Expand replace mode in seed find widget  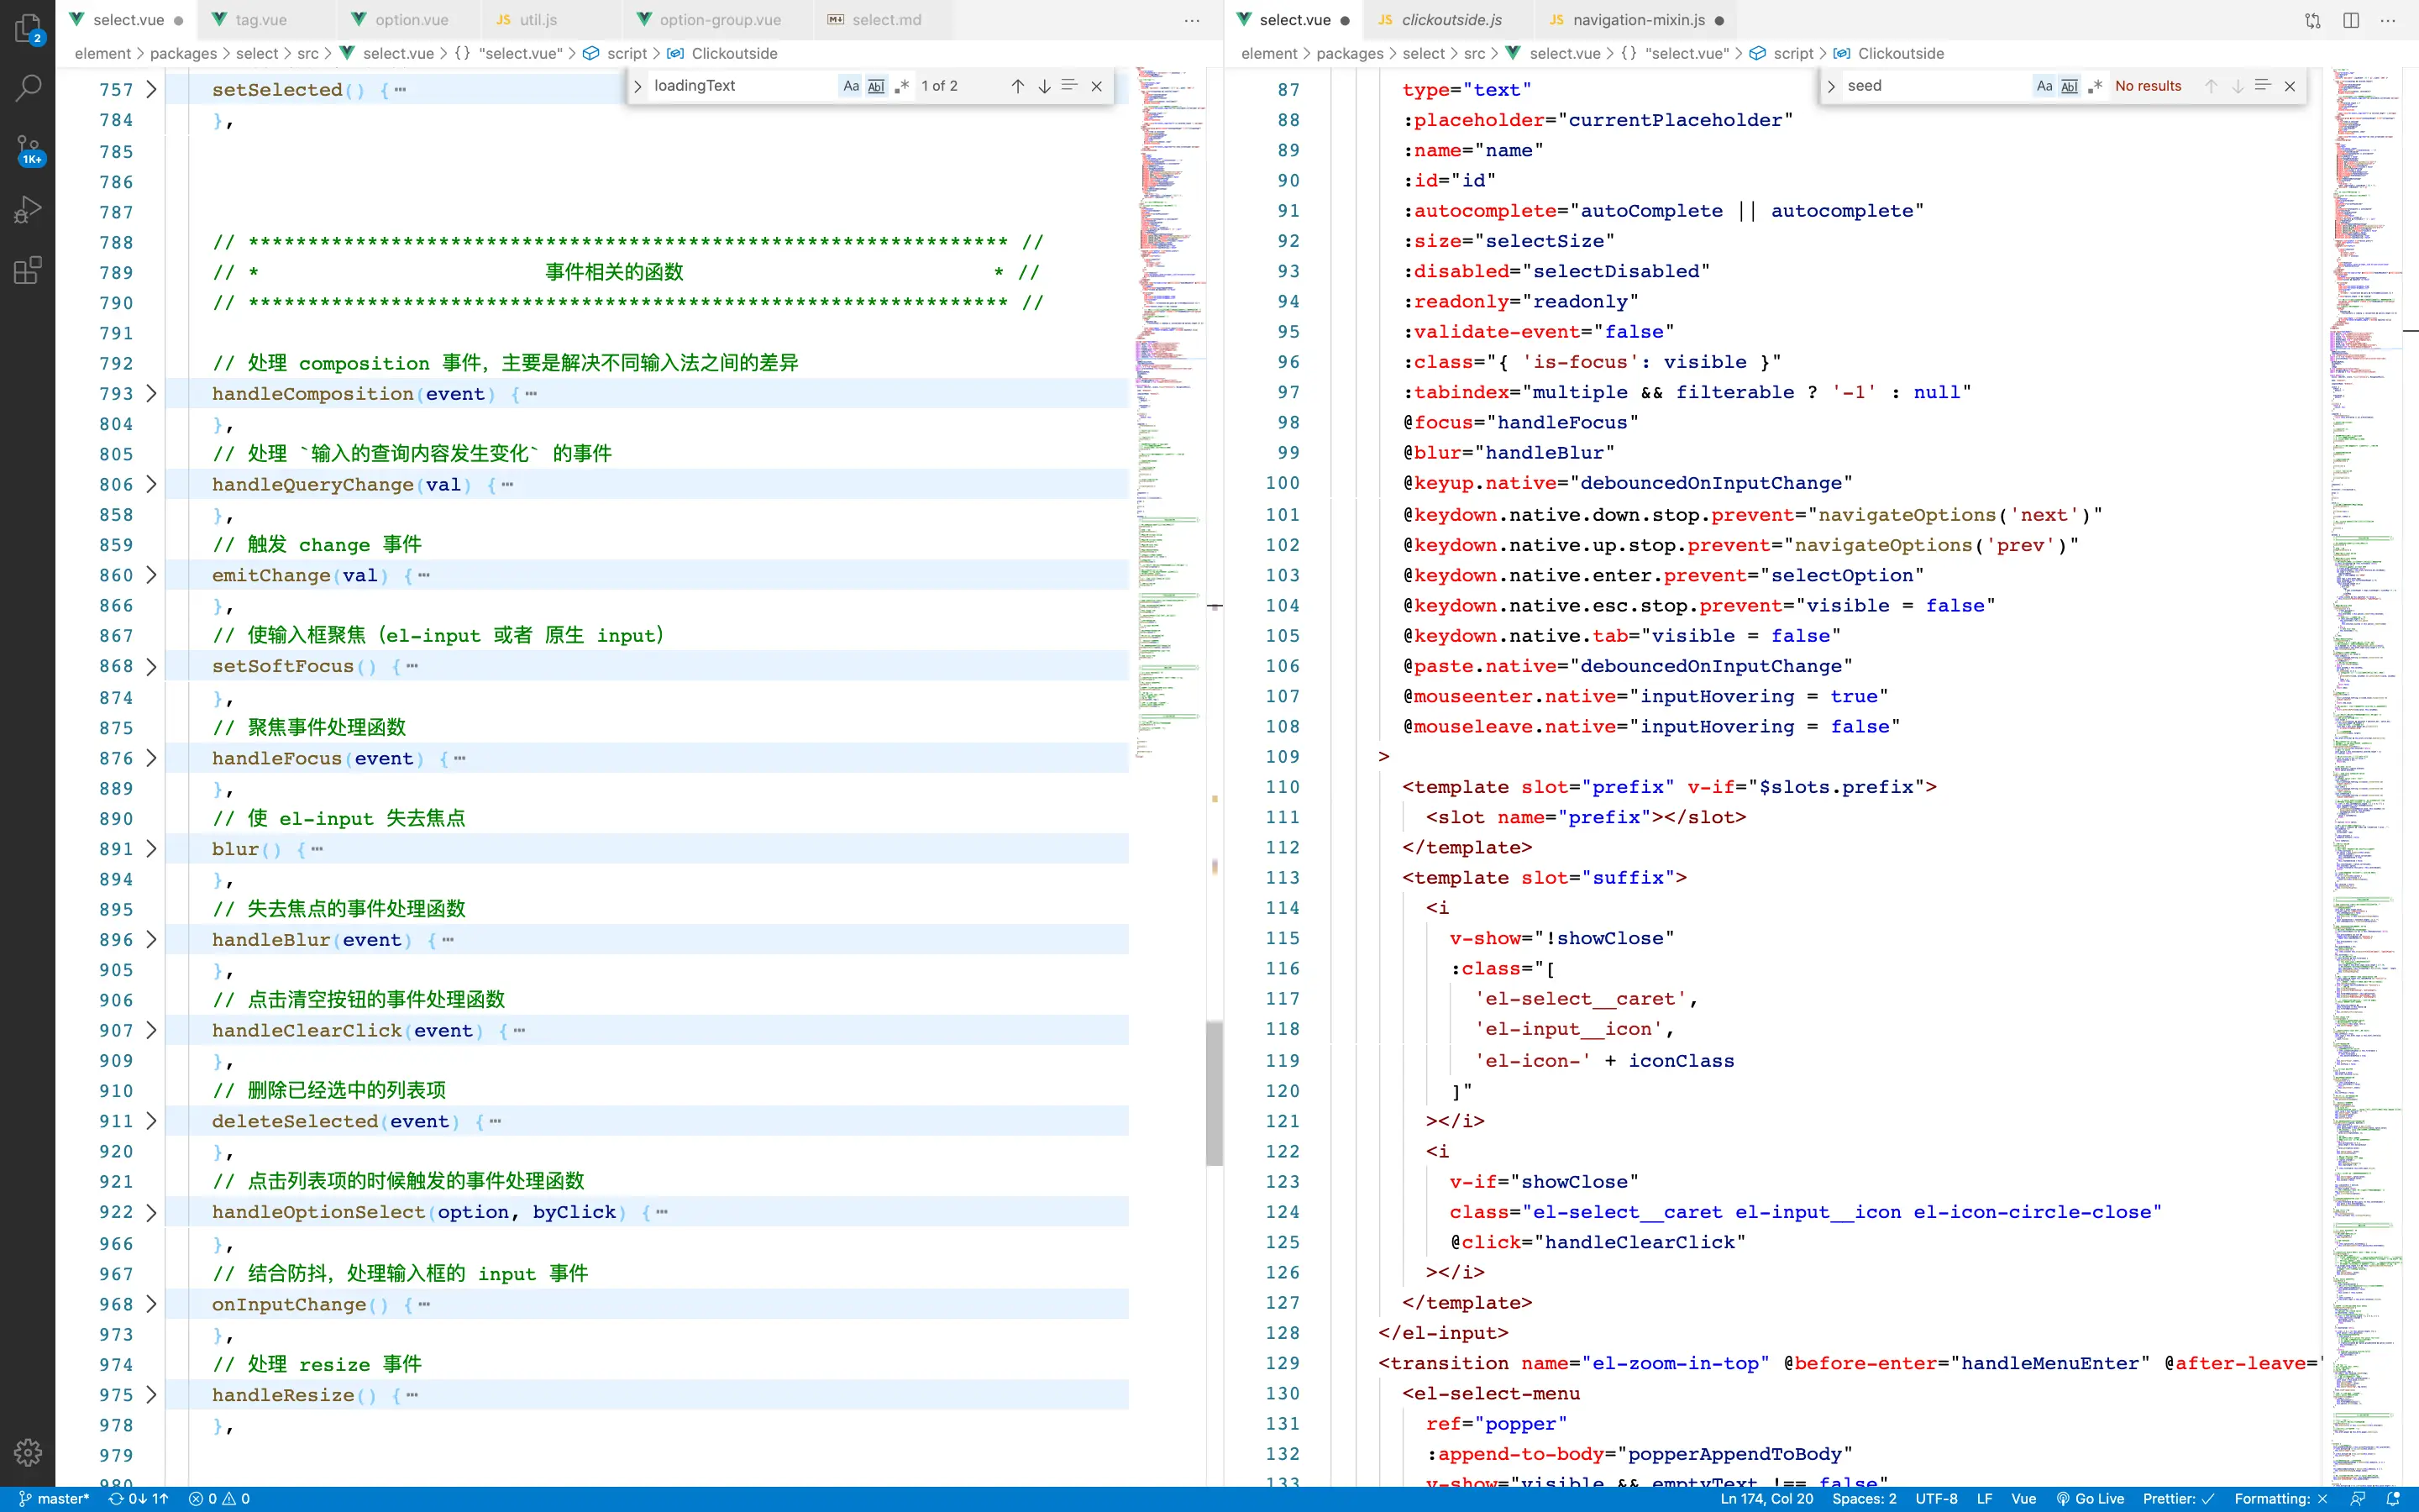click(1831, 86)
